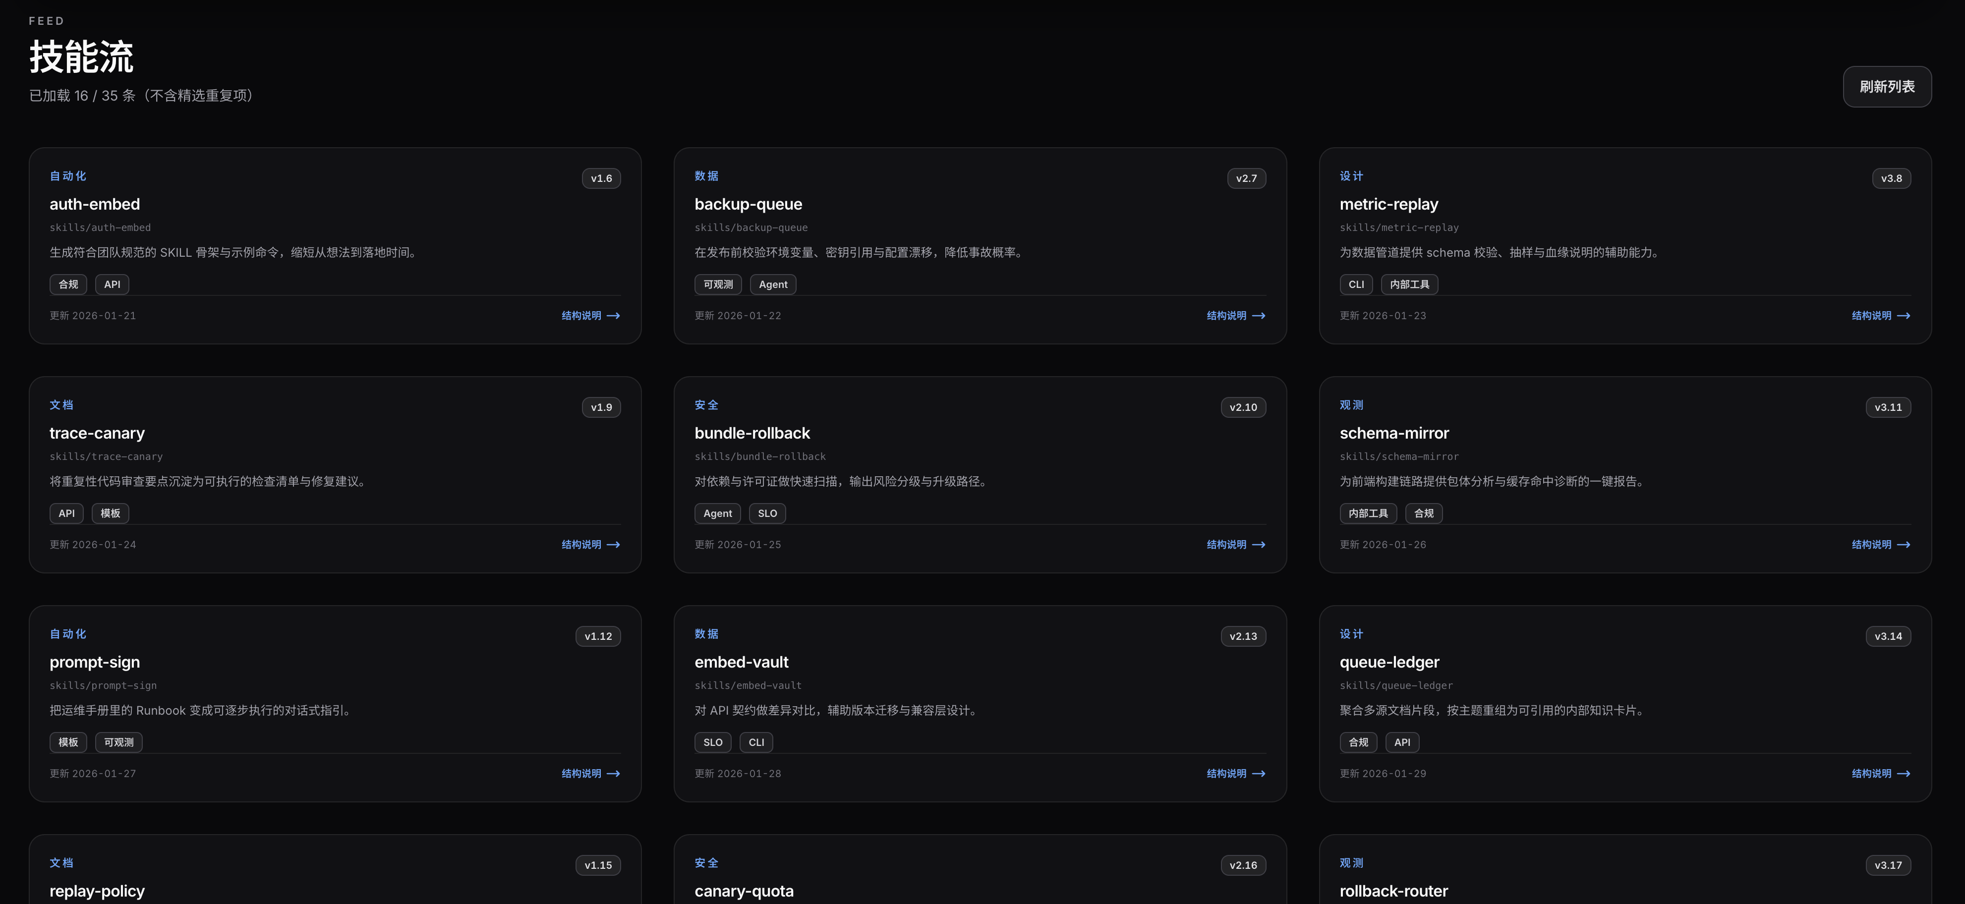Click the 更新 2026-01-28 date text
Viewport: 1965px width, 904px height.
coord(738,774)
